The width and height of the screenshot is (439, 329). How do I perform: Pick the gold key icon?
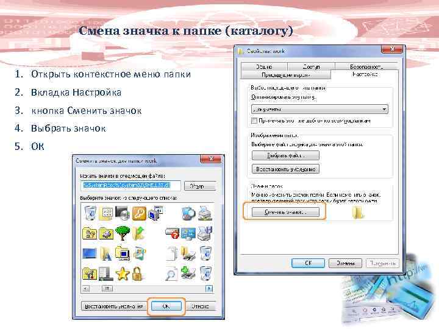pyautogui.click(x=139, y=213)
